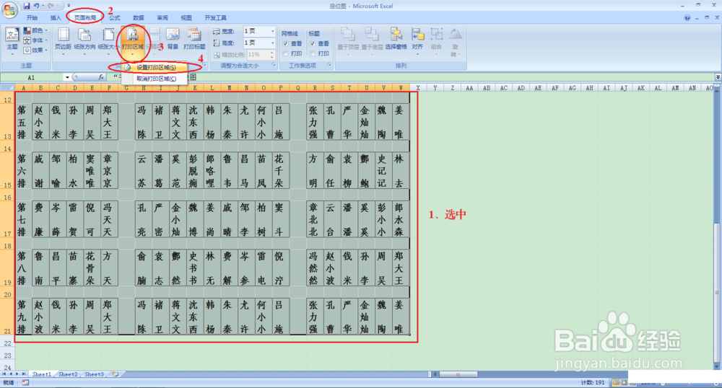Choose 取消打印区域(C) from the dropdown

[x=155, y=79]
